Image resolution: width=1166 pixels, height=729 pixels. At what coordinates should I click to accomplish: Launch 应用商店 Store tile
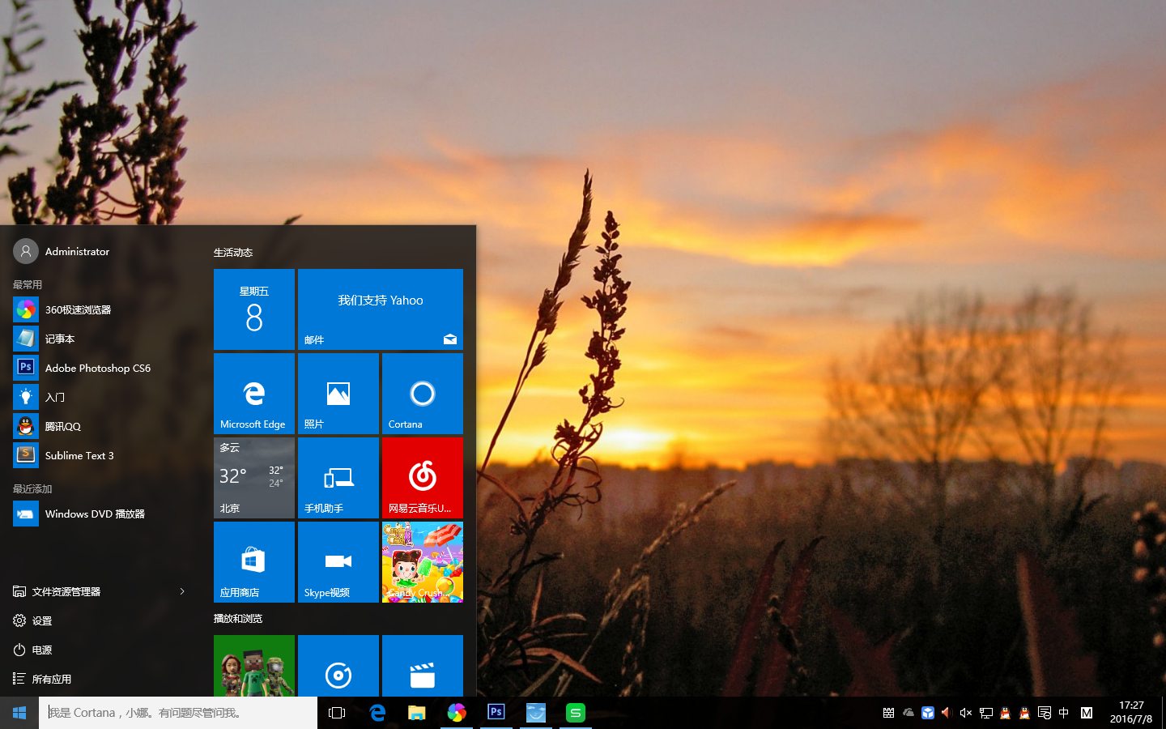(x=253, y=562)
